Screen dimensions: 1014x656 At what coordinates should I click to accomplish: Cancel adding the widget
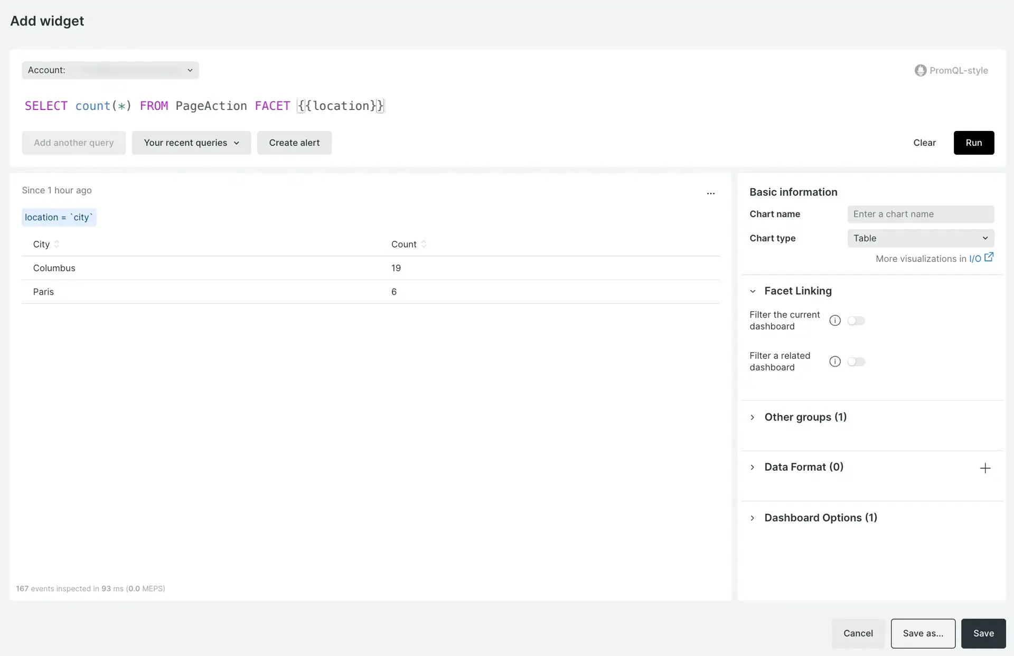(858, 633)
